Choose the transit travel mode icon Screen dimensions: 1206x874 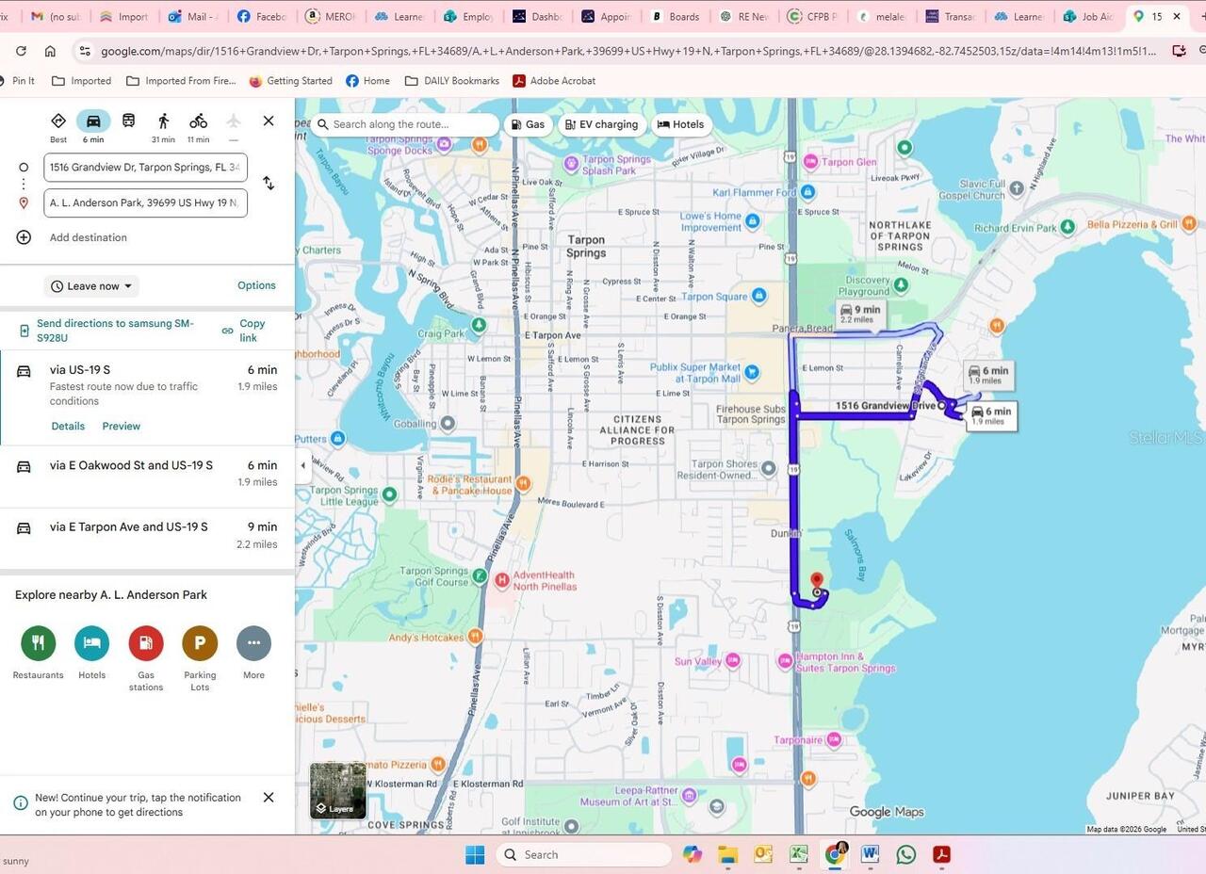(128, 121)
